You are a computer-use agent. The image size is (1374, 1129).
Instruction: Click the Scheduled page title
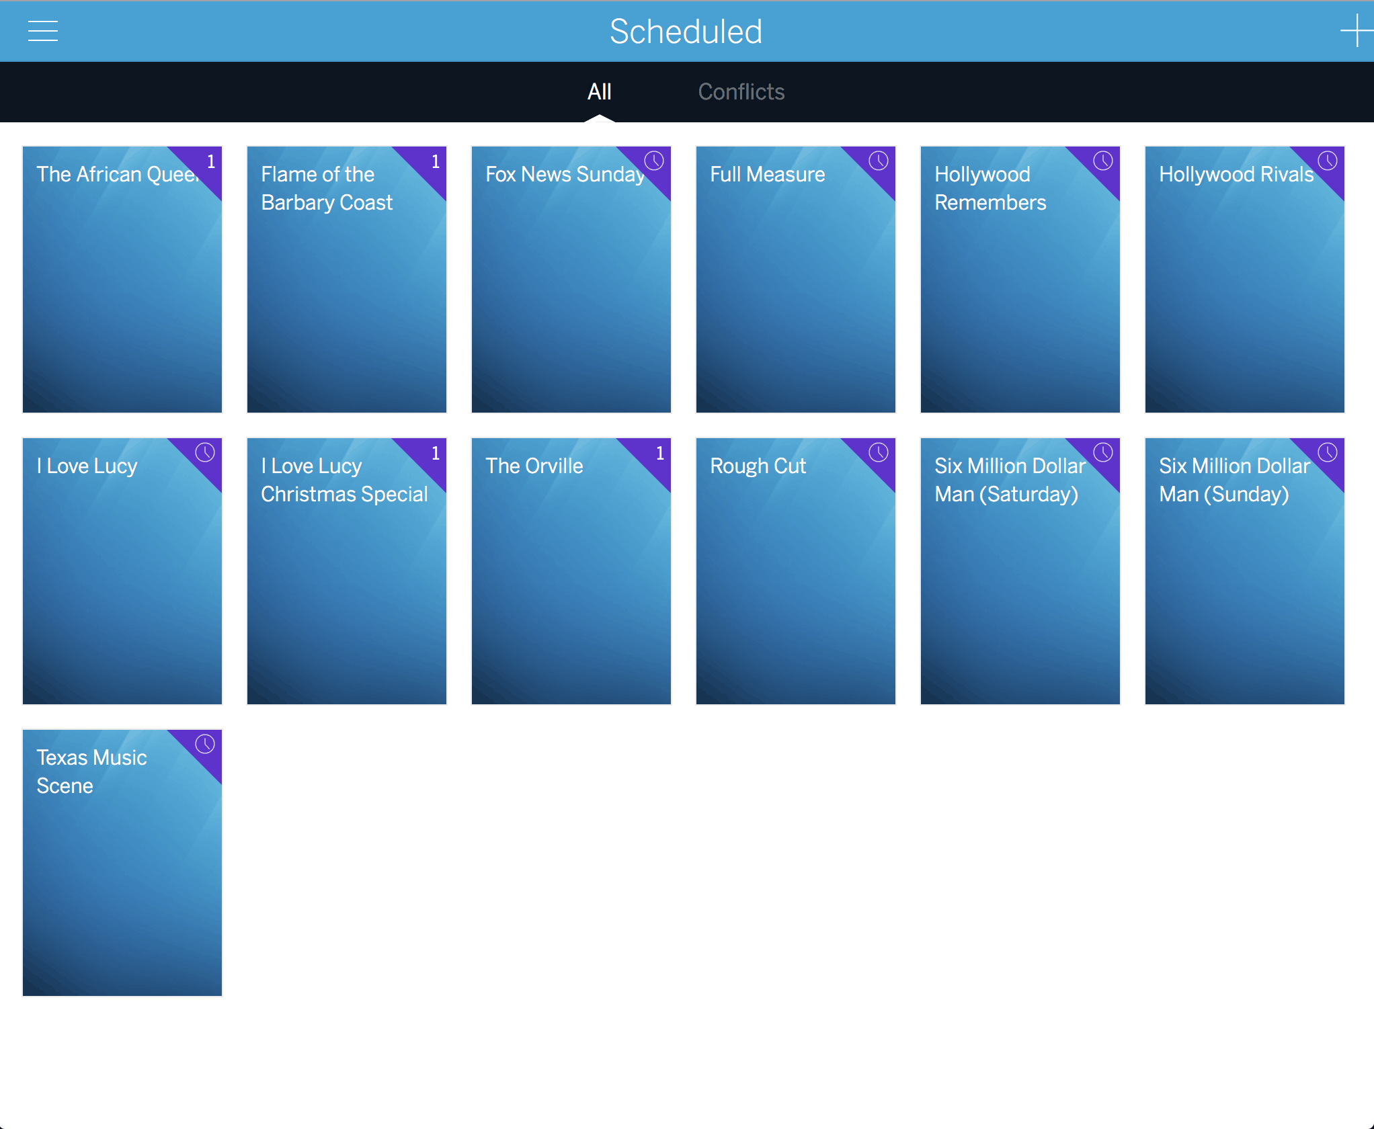coord(686,32)
